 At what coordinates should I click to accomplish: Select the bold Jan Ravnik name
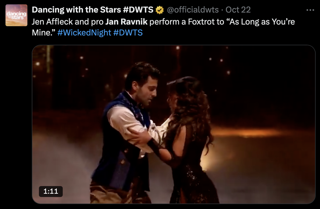(126, 22)
